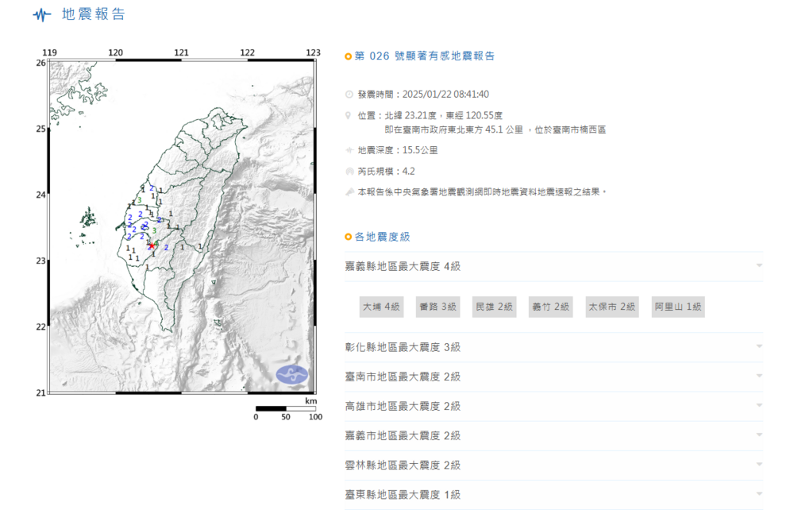The height and width of the screenshot is (510, 794).
Task: Click the clock icon next to 發震時間
Action: (349, 94)
